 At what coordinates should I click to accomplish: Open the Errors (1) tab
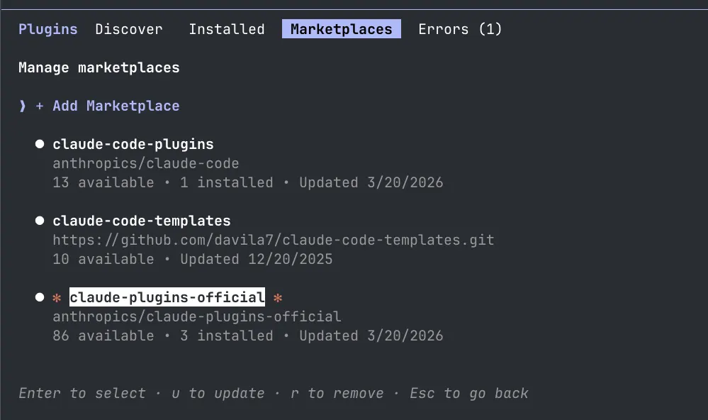pos(460,29)
